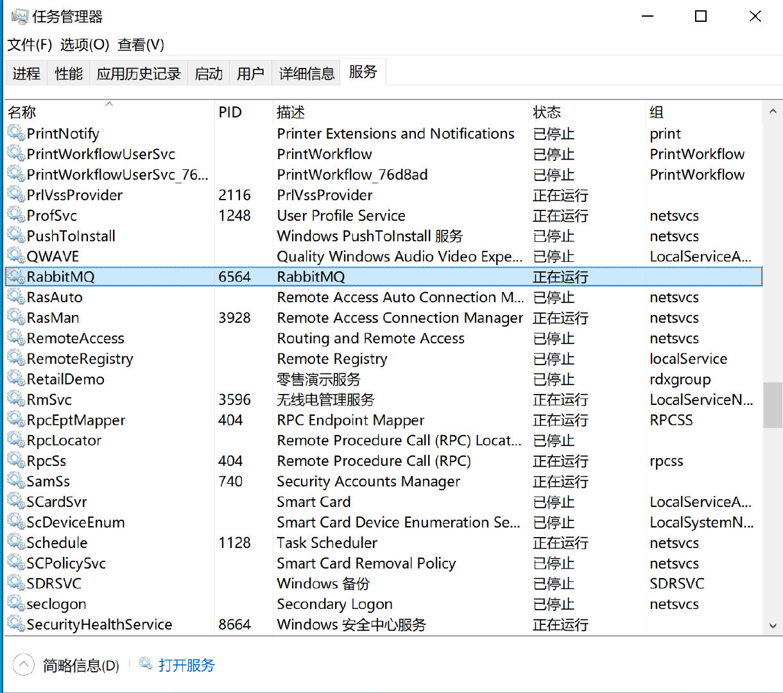Open the 打开服务 link

click(187, 665)
